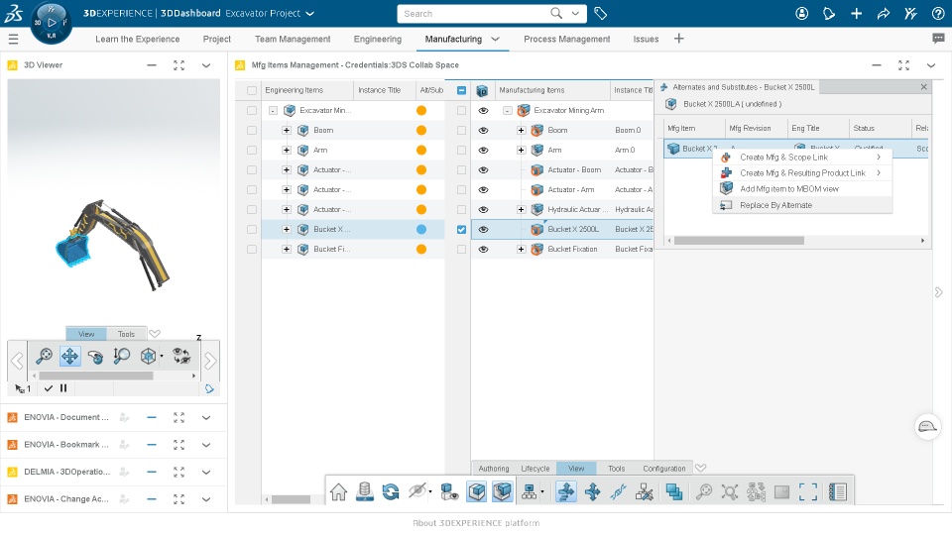Uncheck the Bucket X 2500L row checkbox
This screenshot has width=952, height=535.
point(461,229)
